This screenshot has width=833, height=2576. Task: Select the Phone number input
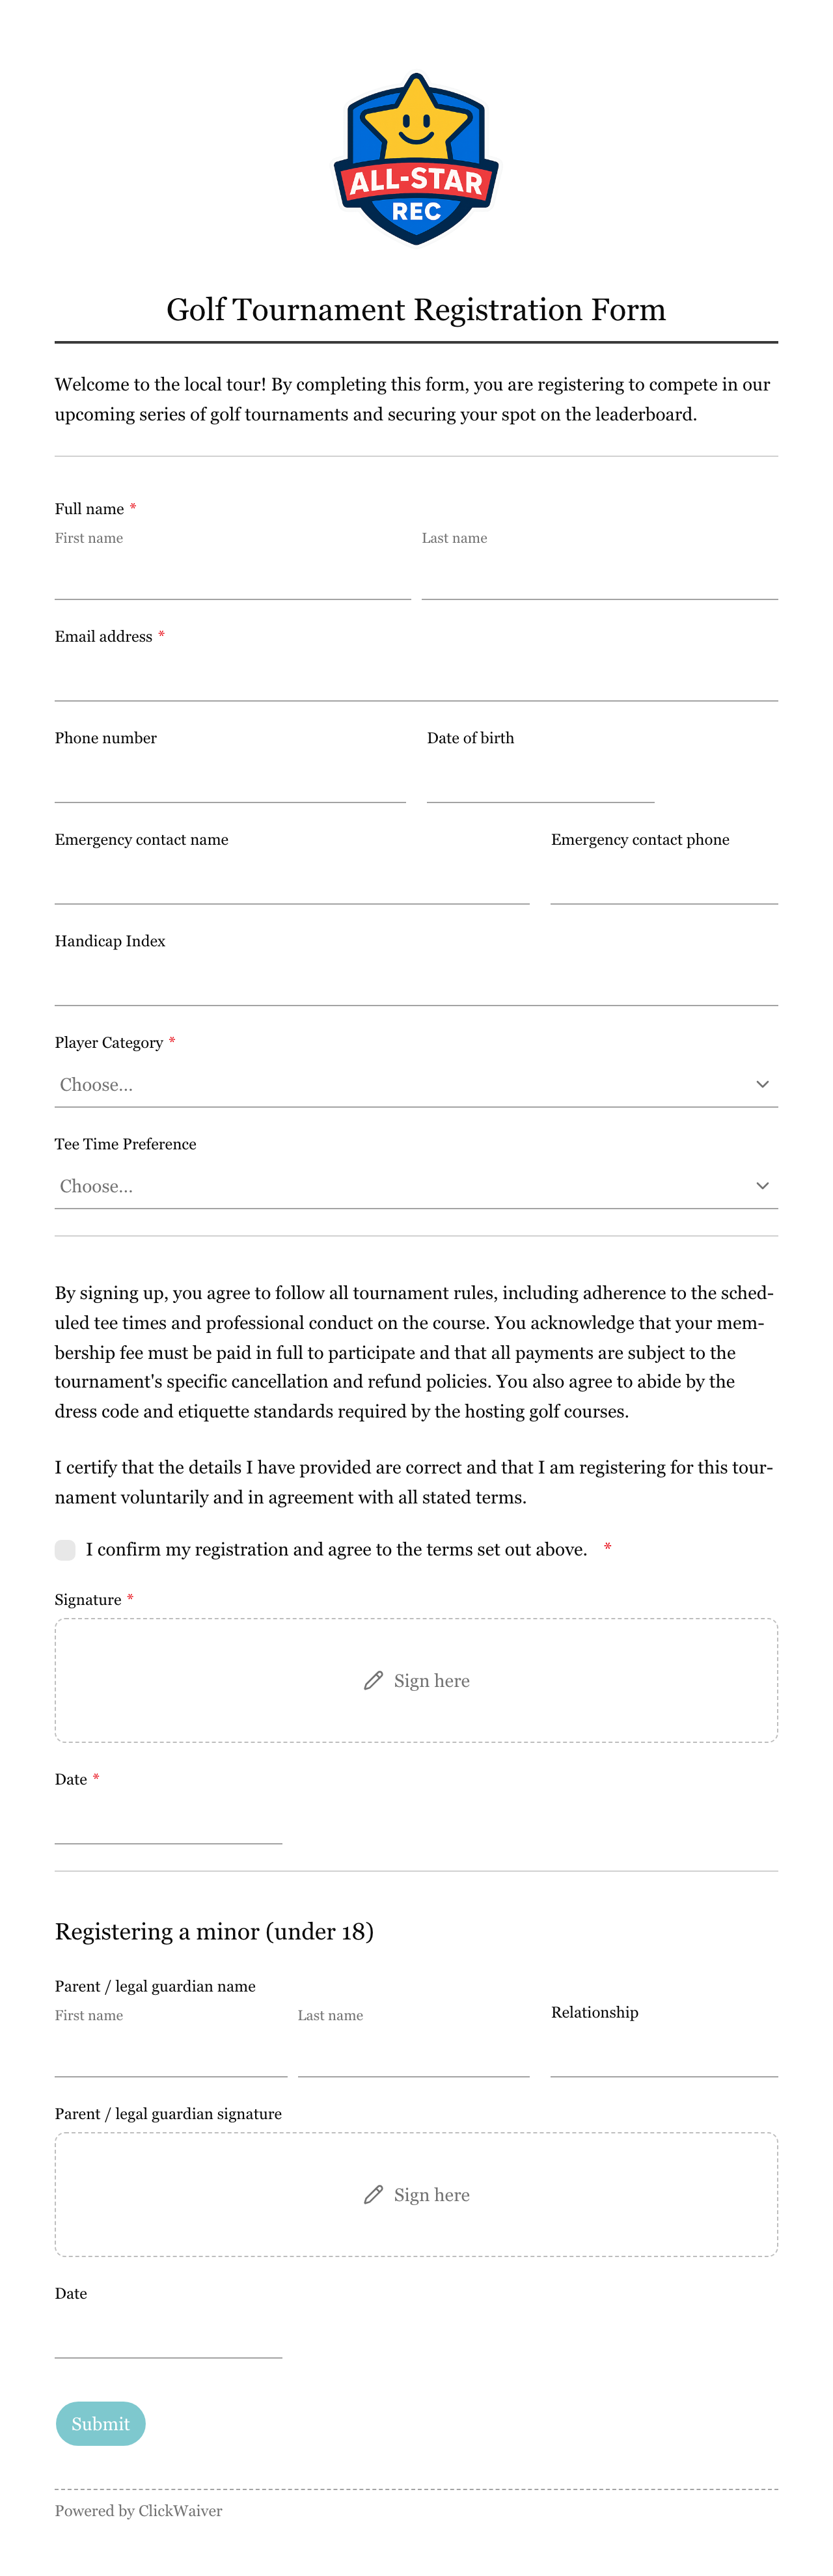point(230,780)
